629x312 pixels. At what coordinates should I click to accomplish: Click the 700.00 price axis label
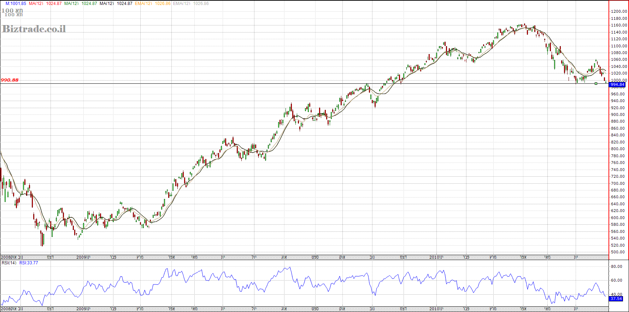point(618,183)
